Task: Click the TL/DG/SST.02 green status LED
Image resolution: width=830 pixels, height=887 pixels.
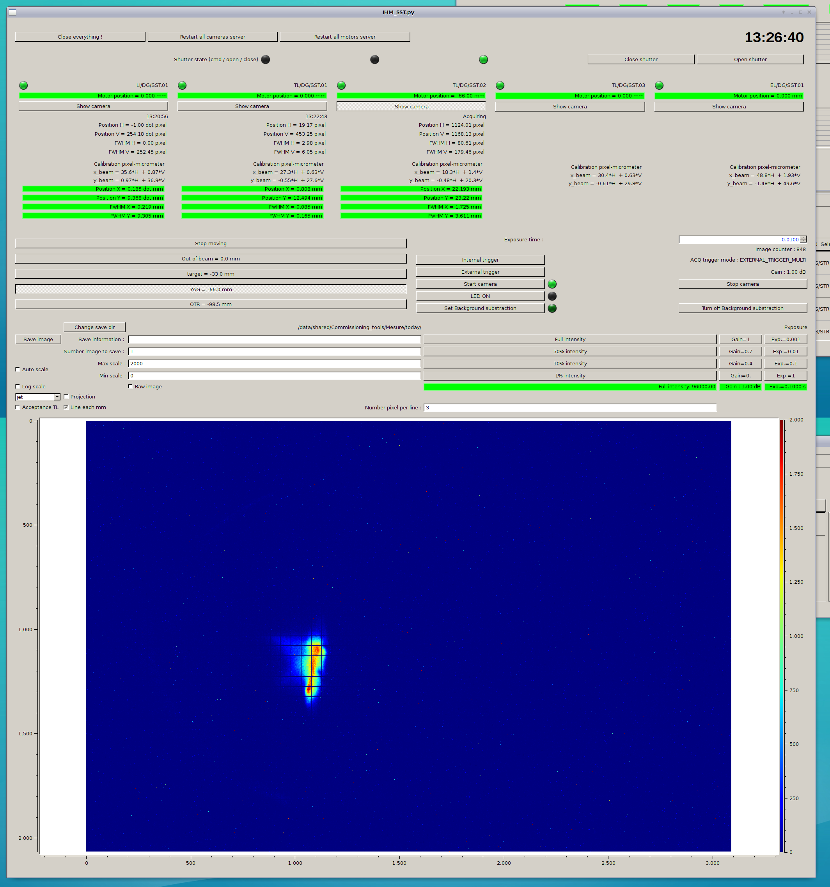Action: (341, 85)
